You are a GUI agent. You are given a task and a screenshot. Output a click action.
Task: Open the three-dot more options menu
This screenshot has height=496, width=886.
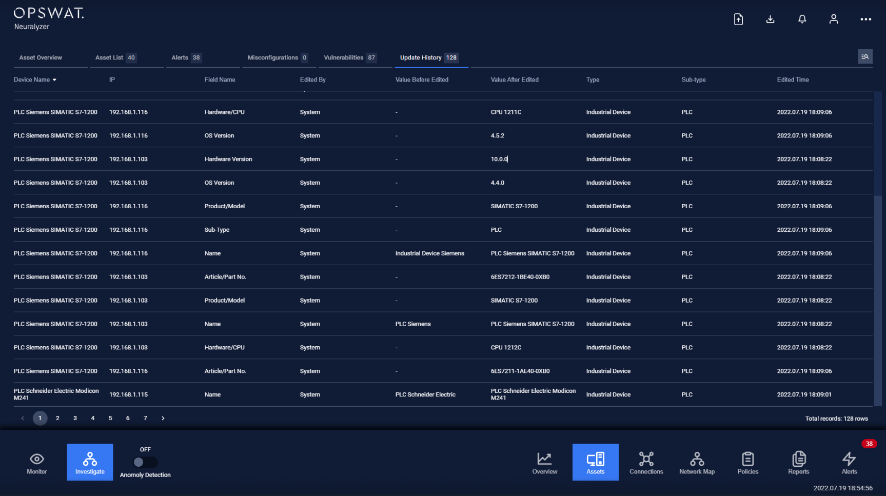865,19
